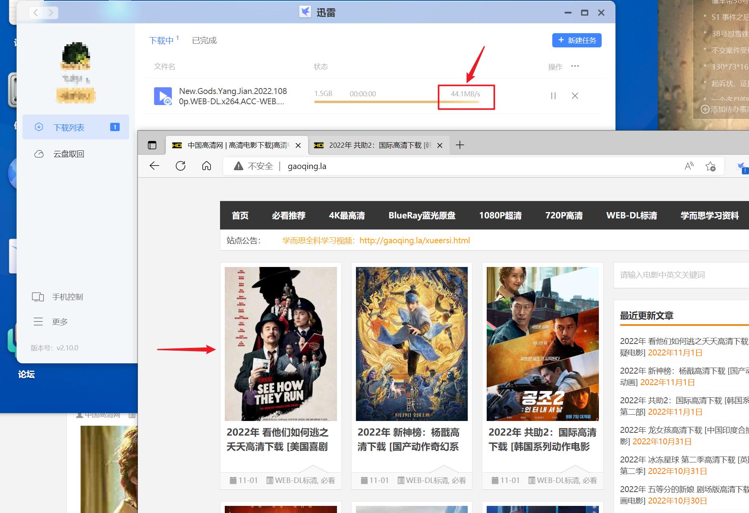Open the 下载列表 sidebar panel
Image resolution: width=749 pixels, height=513 pixels.
70,127
